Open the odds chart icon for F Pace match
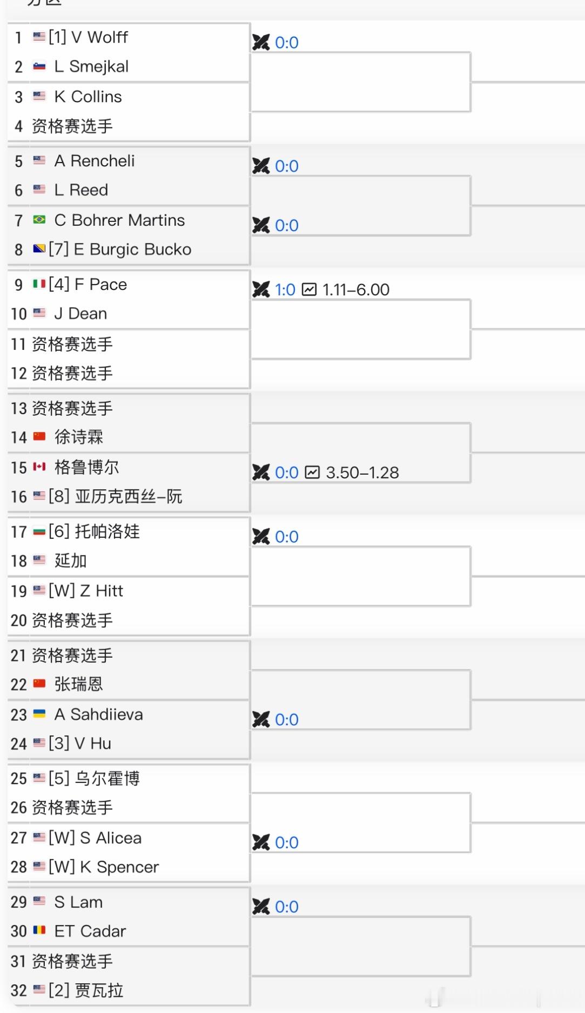 pos(312,289)
